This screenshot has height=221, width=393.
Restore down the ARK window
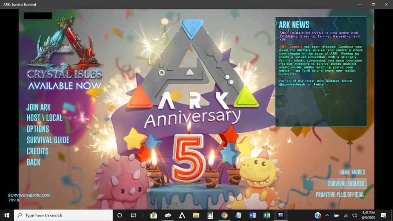(x=373, y=4)
